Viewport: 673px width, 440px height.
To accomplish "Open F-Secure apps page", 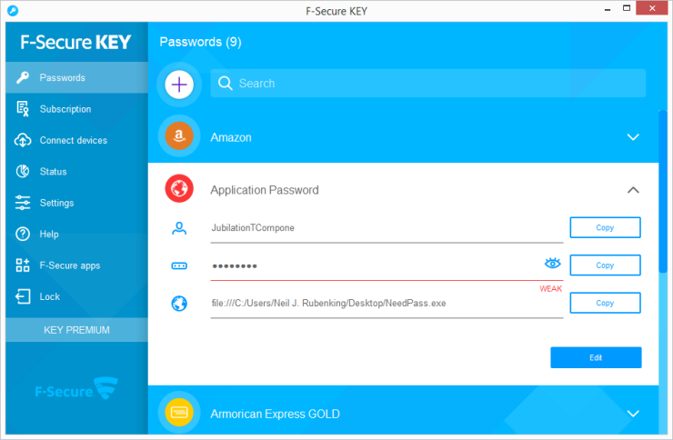I will (x=76, y=265).
